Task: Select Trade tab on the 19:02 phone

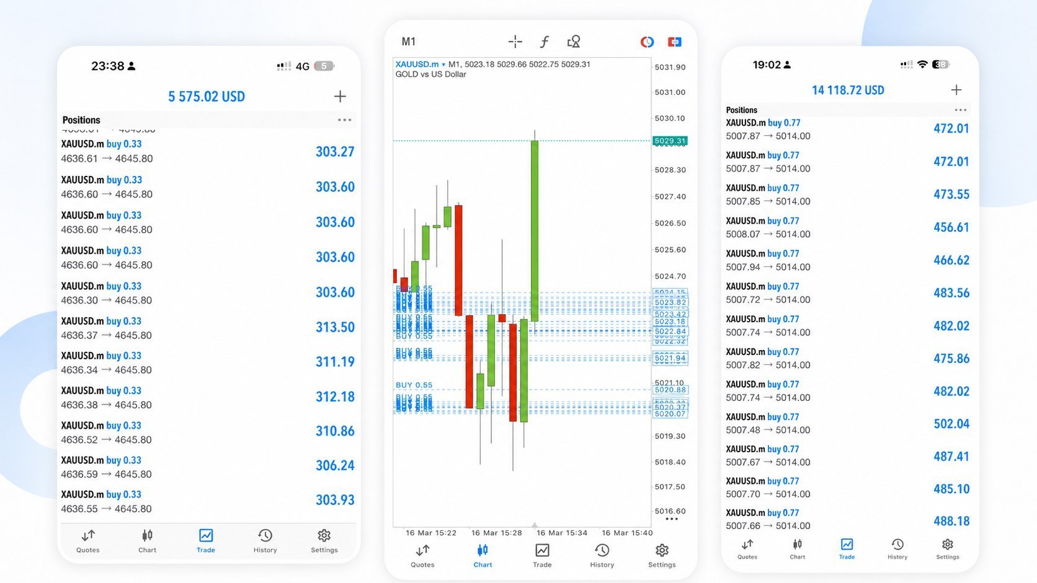Action: 847,549
